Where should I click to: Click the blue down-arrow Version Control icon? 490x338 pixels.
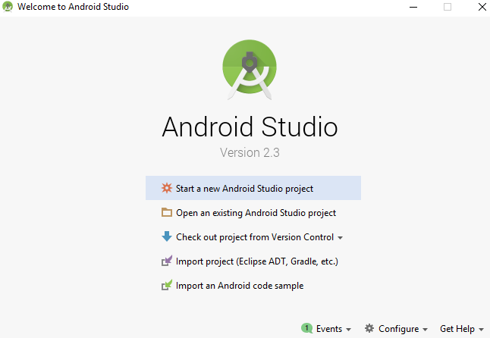point(167,236)
